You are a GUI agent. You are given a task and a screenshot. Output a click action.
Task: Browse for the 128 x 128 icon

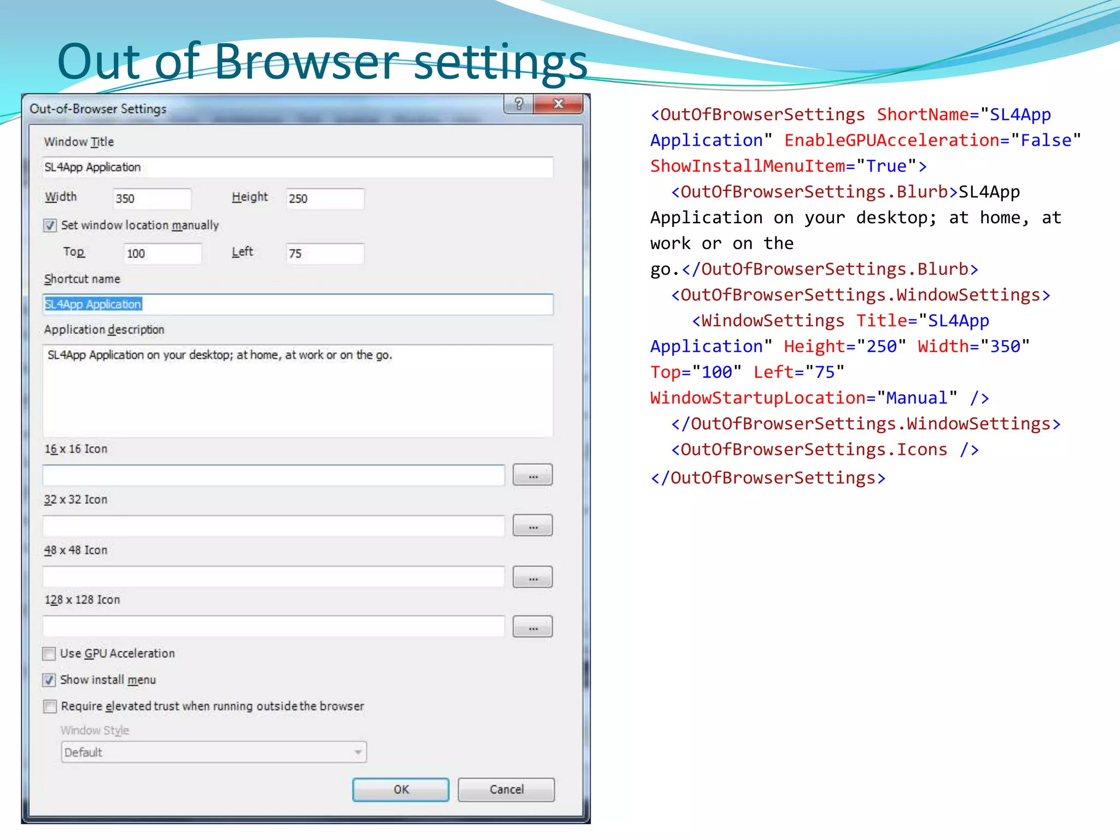533,627
